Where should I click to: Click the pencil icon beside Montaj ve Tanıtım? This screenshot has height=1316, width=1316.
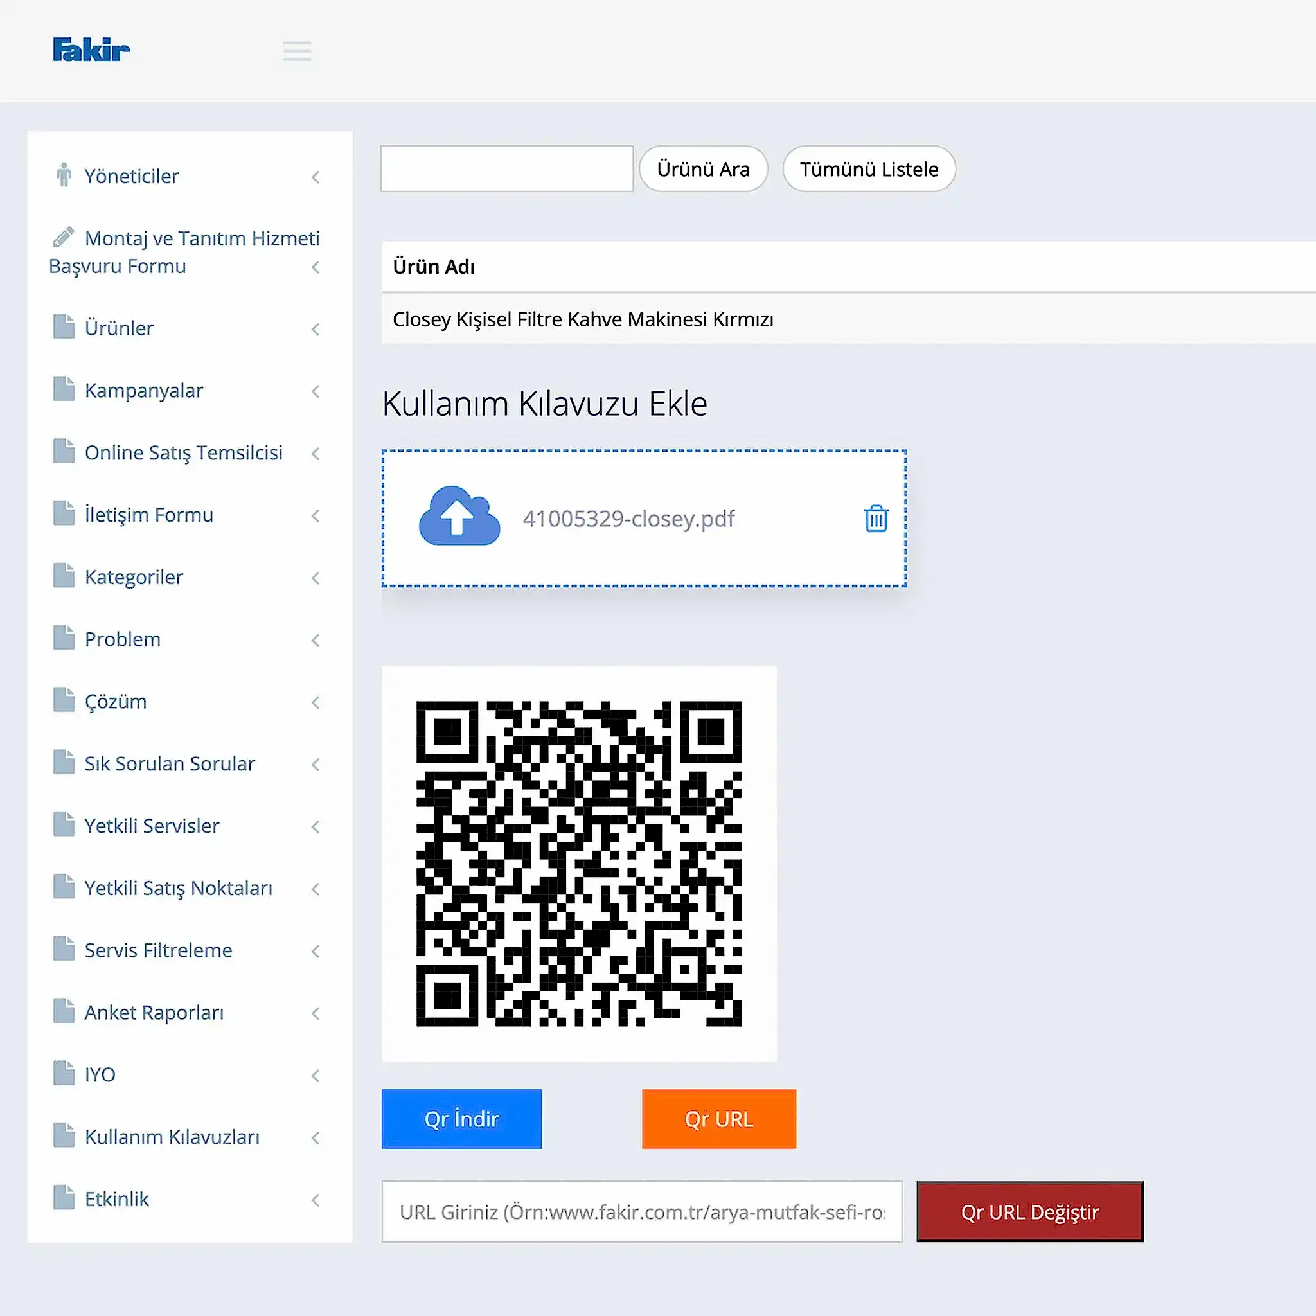64,237
